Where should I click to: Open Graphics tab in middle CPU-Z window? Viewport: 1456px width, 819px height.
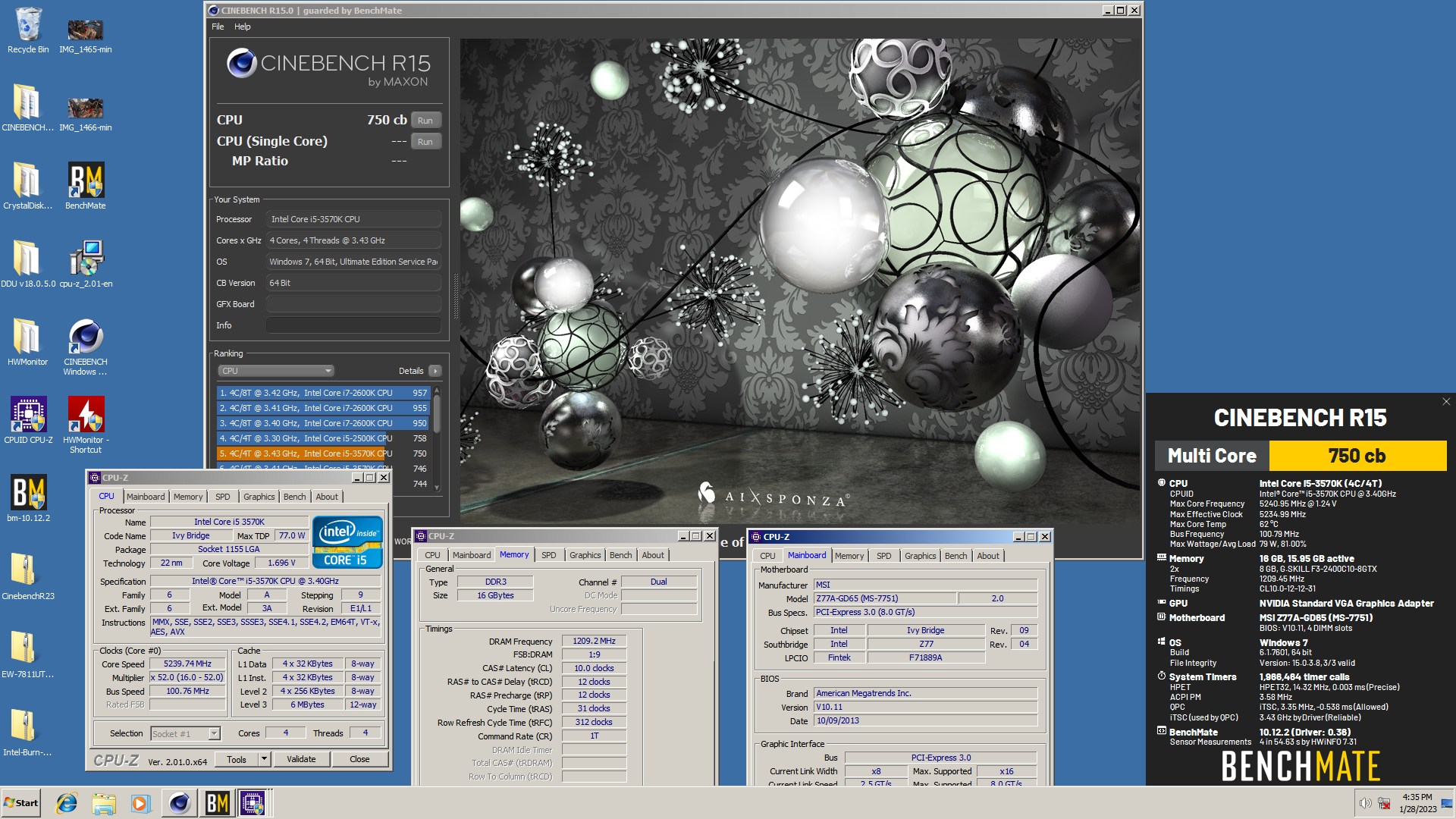585,555
